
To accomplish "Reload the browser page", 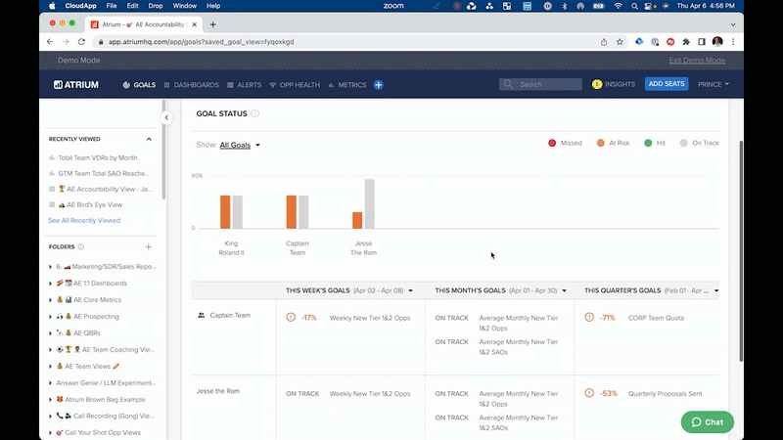I will point(81,42).
